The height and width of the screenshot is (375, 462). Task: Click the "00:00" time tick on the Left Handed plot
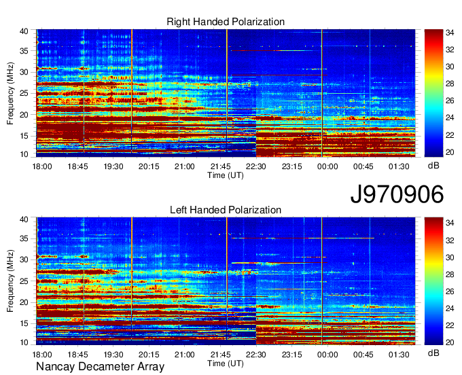pyautogui.click(x=327, y=355)
